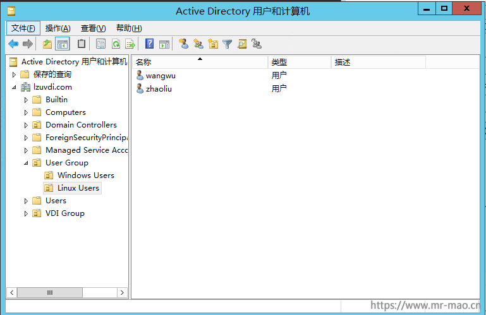The height and width of the screenshot is (315, 486).
Task: Open the find objects toolbar icon
Action: point(242,44)
